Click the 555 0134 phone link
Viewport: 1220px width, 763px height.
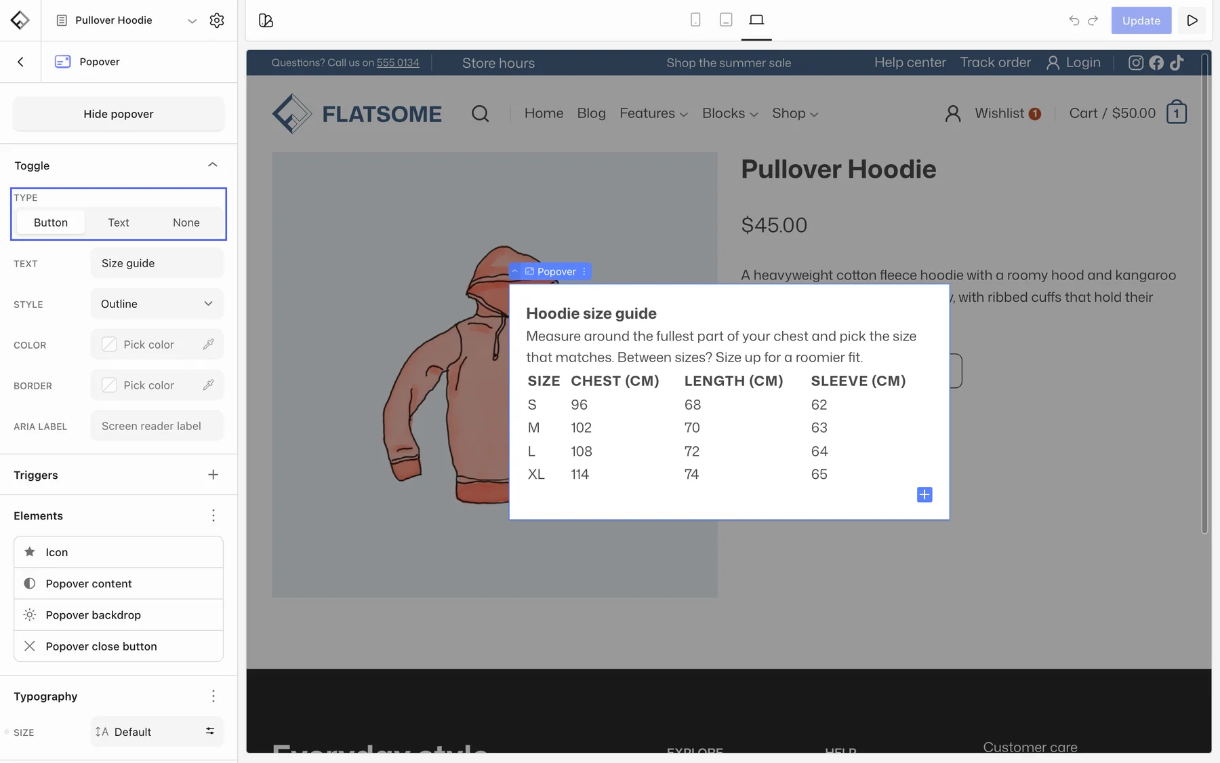(x=398, y=62)
